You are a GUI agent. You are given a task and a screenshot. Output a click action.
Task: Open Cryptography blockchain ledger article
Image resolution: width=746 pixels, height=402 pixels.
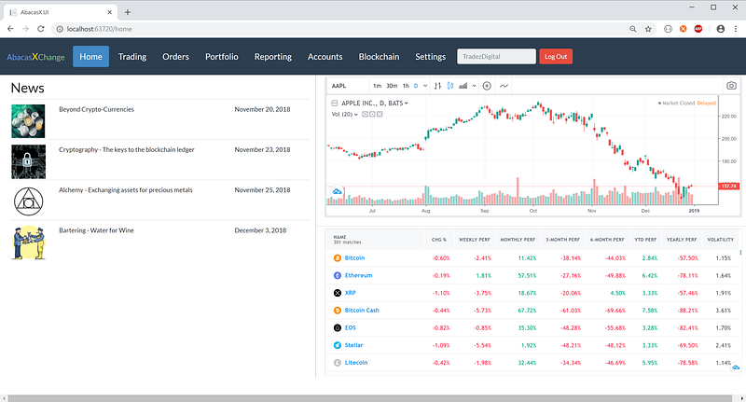(x=127, y=150)
